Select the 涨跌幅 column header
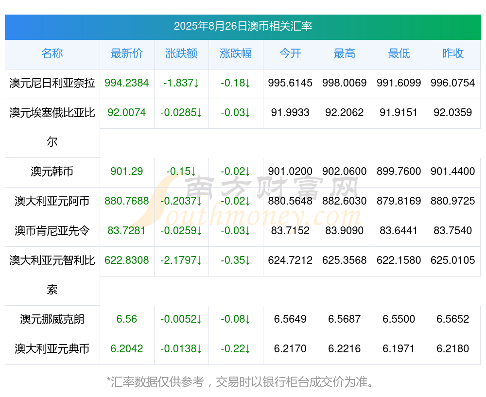Screen dimensions: 486x397 pyautogui.click(x=236, y=53)
